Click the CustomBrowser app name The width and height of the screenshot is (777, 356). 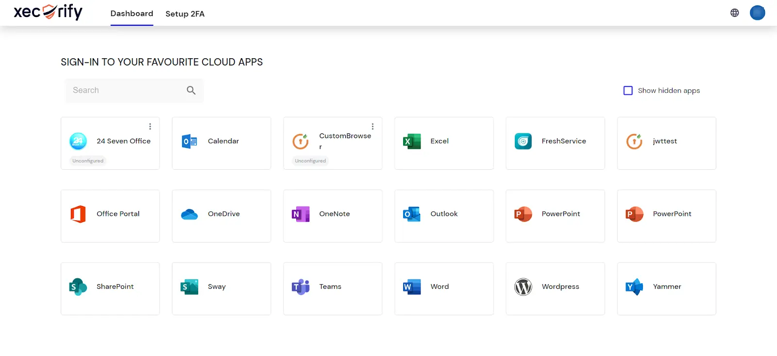(345, 141)
